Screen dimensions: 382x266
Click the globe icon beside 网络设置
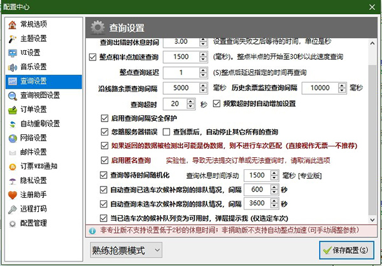point(13,138)
